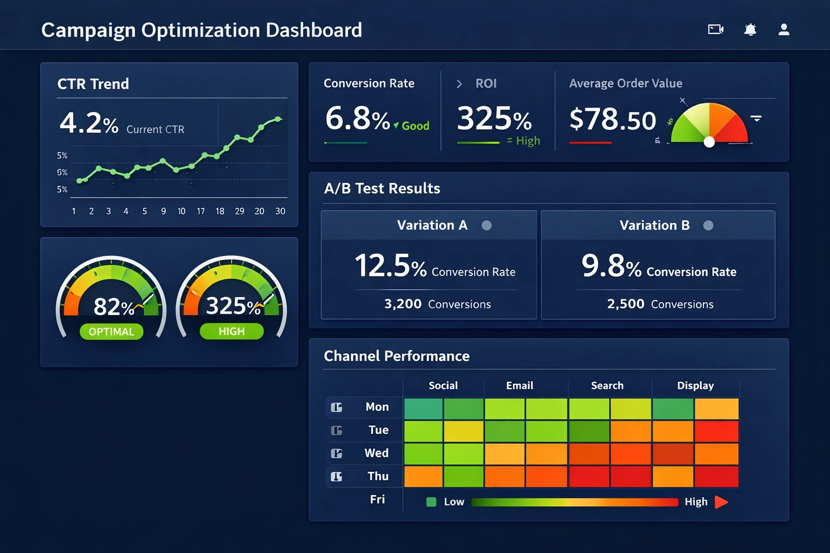Click the OPTIMAL badge under the 82% gauge
This screenshot has height=553, width=830.
[x=111, y=331]
